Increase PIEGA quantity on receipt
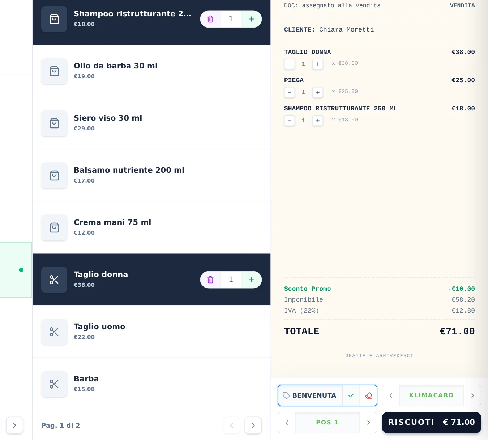Image resolution: width=488 pixels, height=440 pixels. [318, 92]
